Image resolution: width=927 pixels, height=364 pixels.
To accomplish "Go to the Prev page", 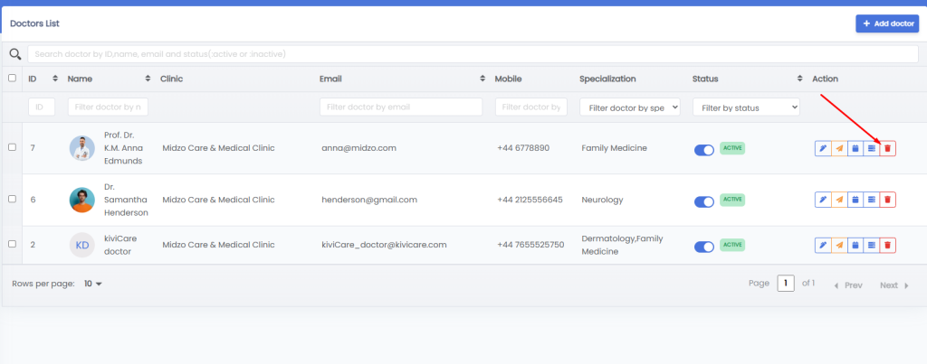I will [847, 285].
